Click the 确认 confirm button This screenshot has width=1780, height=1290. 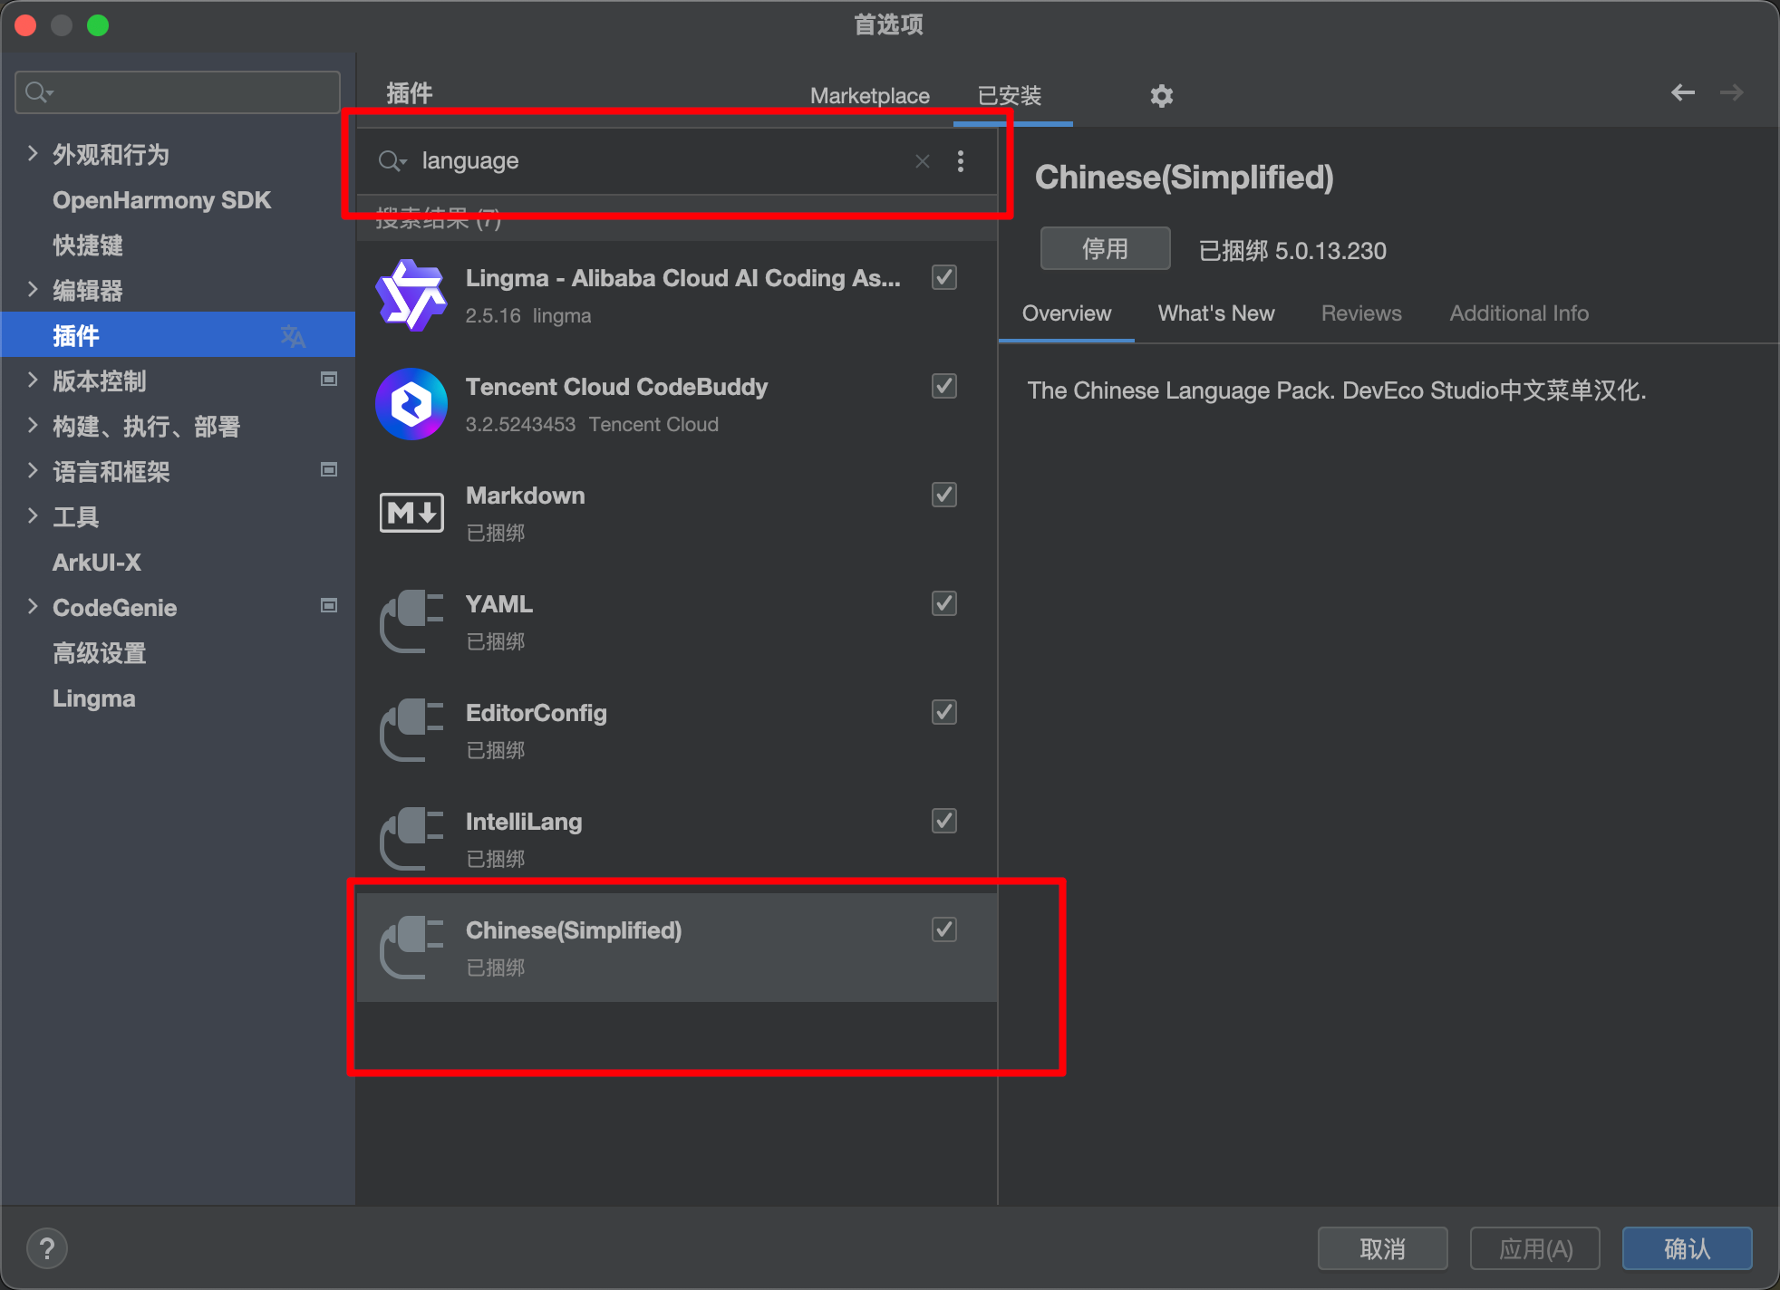(x=1688, y=1249)
